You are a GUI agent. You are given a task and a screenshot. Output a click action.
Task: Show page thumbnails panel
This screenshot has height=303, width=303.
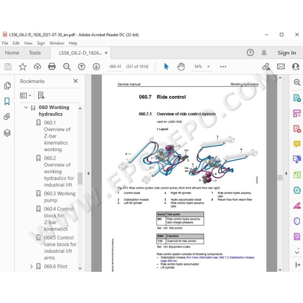(7, 86)
